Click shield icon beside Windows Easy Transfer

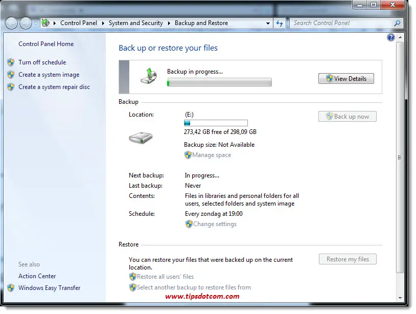pyautogui.click(x=11, y=288)
